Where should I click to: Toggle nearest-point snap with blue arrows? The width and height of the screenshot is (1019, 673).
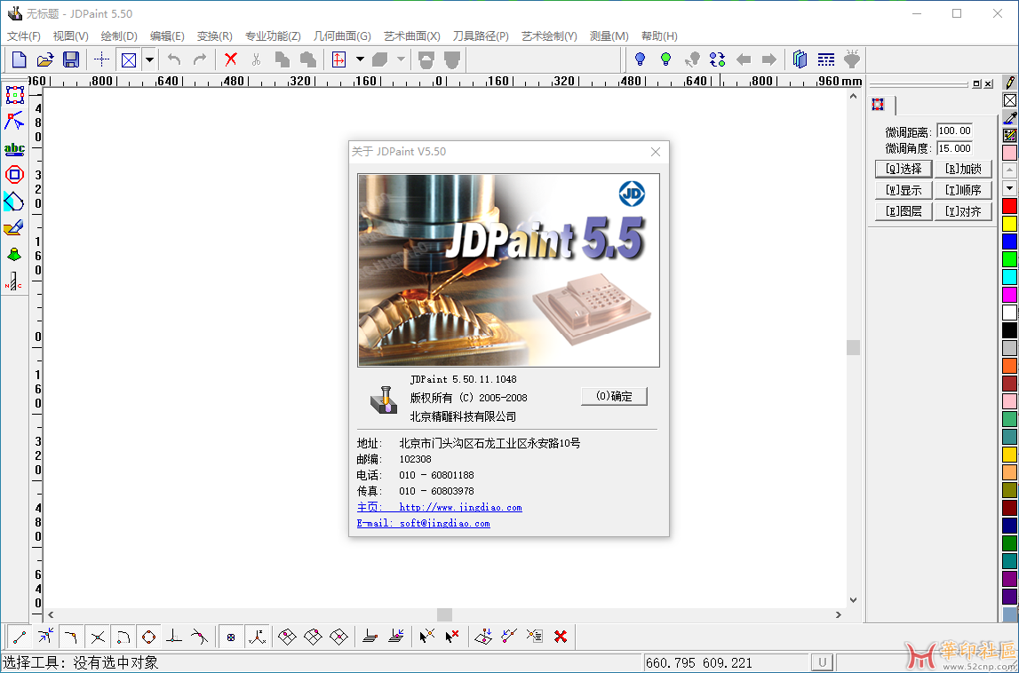[x=45, y=637]
